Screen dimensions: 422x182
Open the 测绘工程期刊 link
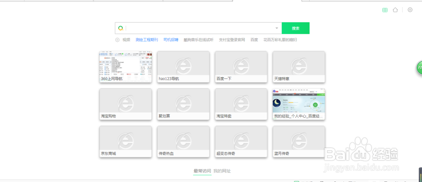click(147, 40)
